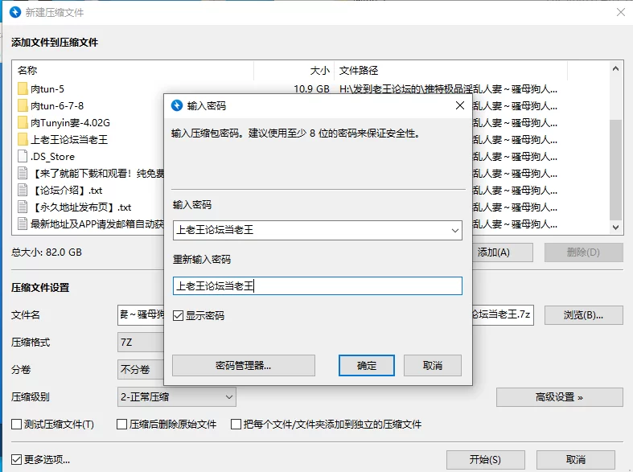
Task: Click the 重新输入密码 field
Action: click(318, 285)
